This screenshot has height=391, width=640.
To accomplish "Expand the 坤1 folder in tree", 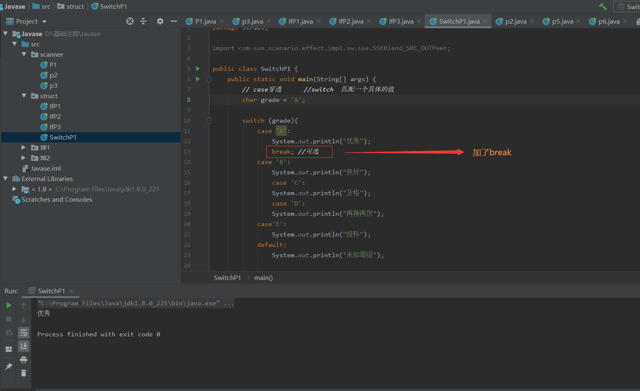I will click(x=24, y=147).
